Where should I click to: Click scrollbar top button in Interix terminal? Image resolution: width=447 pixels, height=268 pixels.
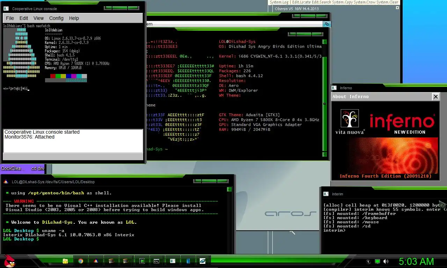(229, 189)
